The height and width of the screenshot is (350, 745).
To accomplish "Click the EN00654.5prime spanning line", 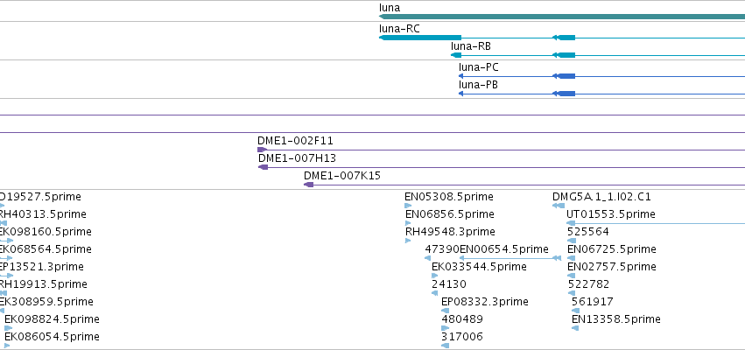I will coord(510,258).
